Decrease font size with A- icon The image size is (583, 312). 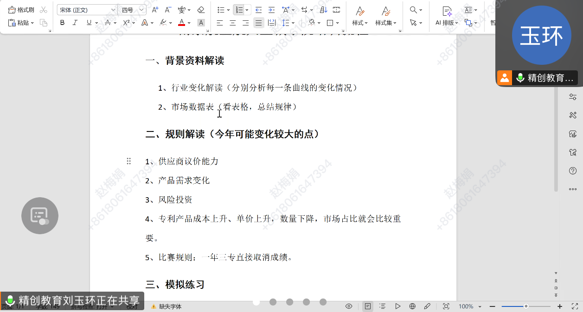(168, 10)
